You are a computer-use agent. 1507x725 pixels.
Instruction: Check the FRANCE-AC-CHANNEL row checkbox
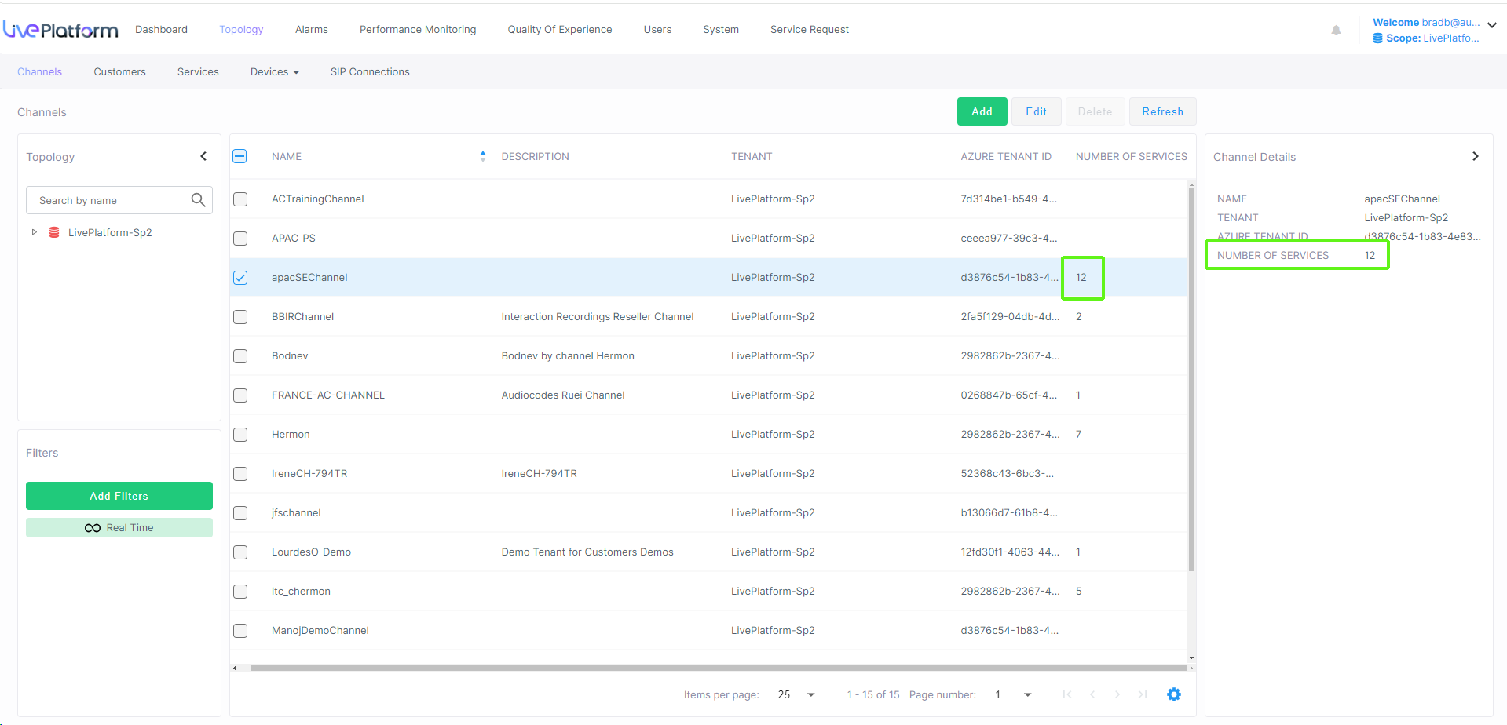click(x=240, y=395)
